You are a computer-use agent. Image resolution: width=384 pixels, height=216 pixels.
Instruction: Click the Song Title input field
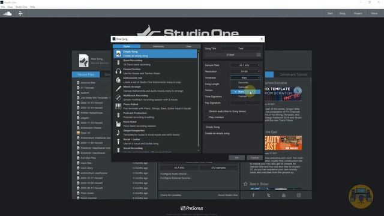[241, 49]
